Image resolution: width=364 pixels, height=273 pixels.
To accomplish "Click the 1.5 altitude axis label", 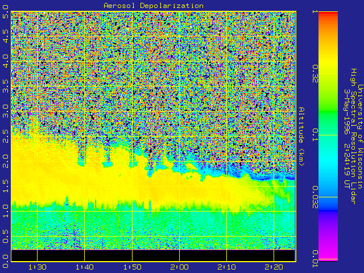I will (x=5, y=186).
